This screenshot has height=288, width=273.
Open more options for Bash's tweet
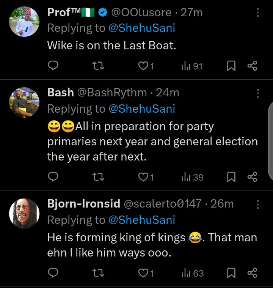click(258, 93)
